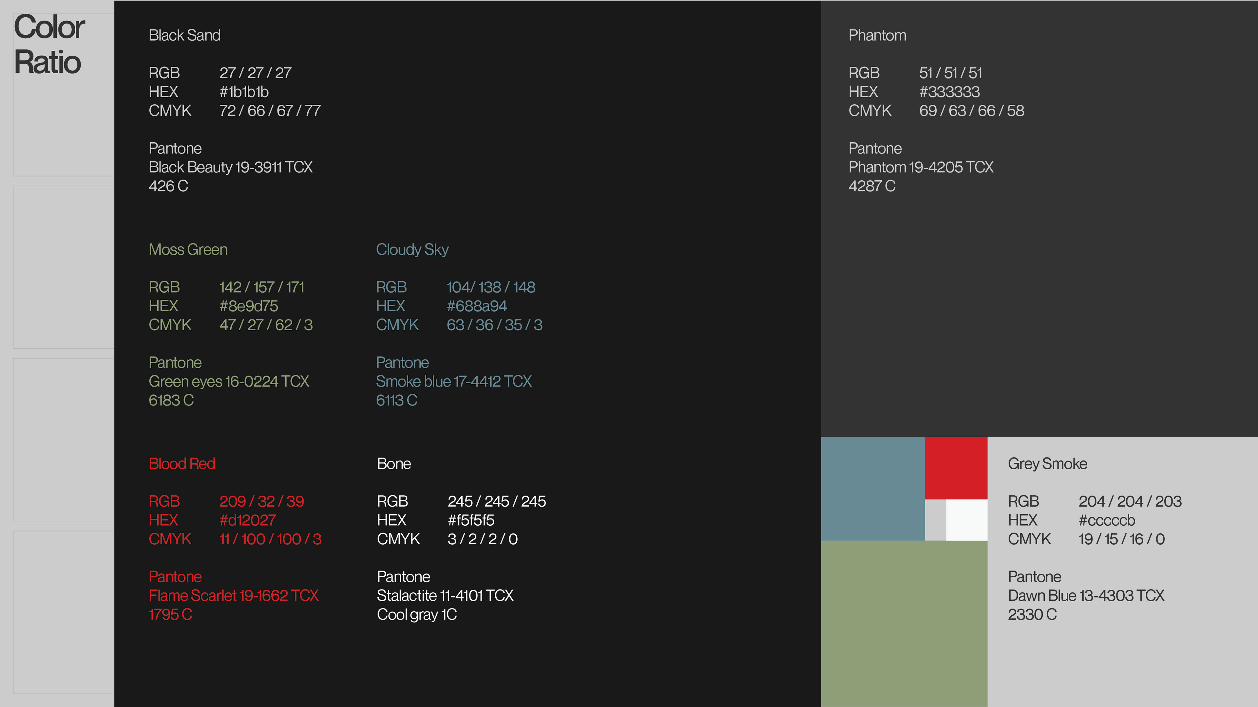This screenshot has width=1258, height=707.
Task: Click Pantone code '4287 C'
Action: [872, 186]
